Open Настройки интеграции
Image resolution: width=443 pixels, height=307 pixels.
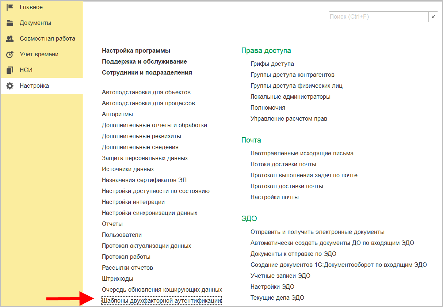(133, 202)
